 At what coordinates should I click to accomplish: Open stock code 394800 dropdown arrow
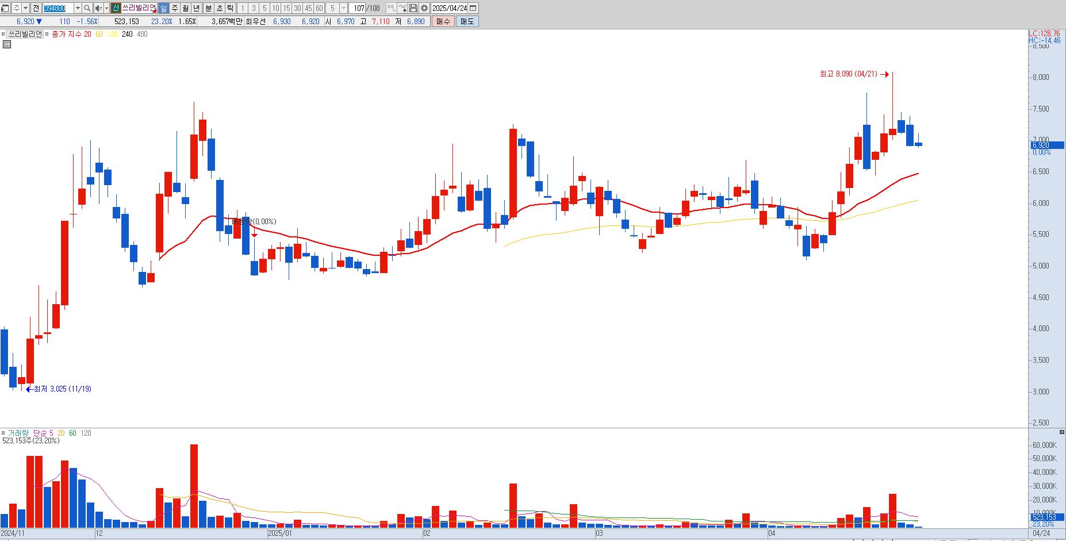pos(78,8)
